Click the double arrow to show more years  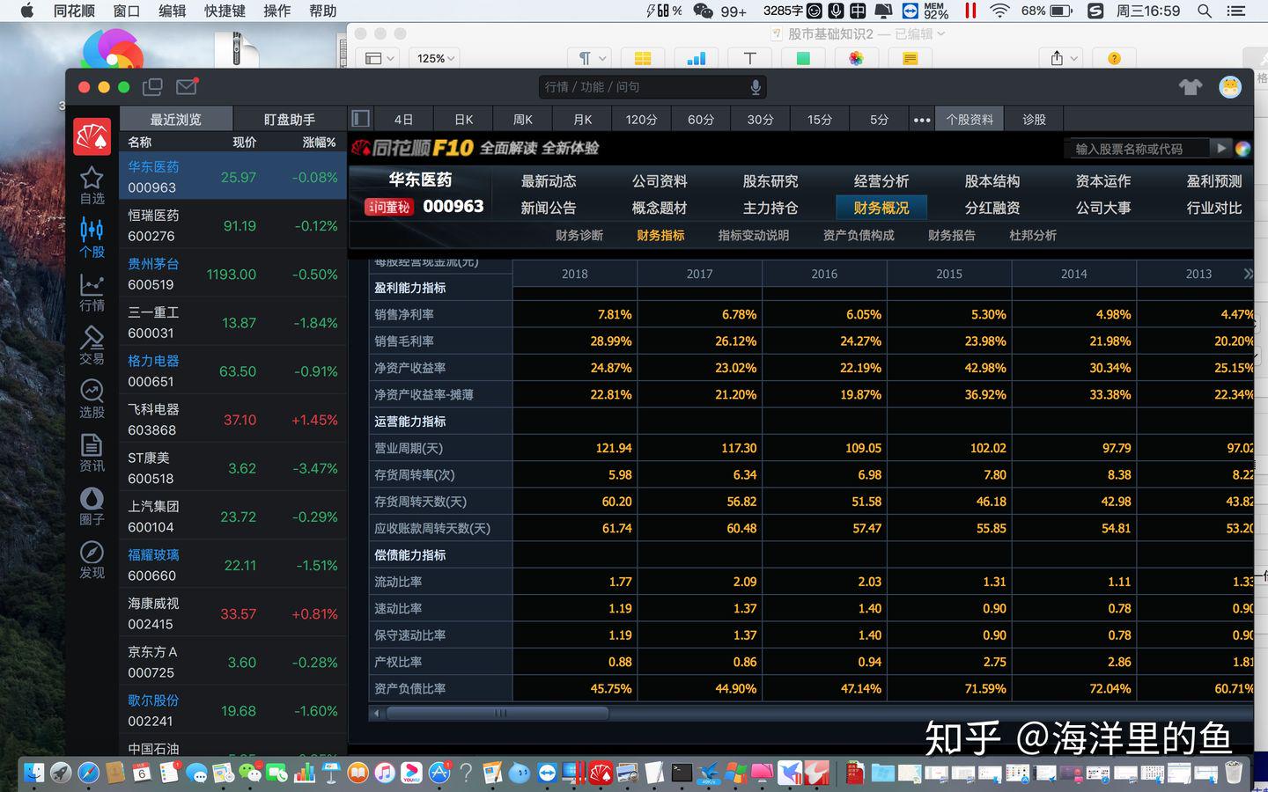click(1248, 274)
